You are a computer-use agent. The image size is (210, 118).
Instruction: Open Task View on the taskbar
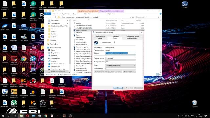click(x=15, y=116)
